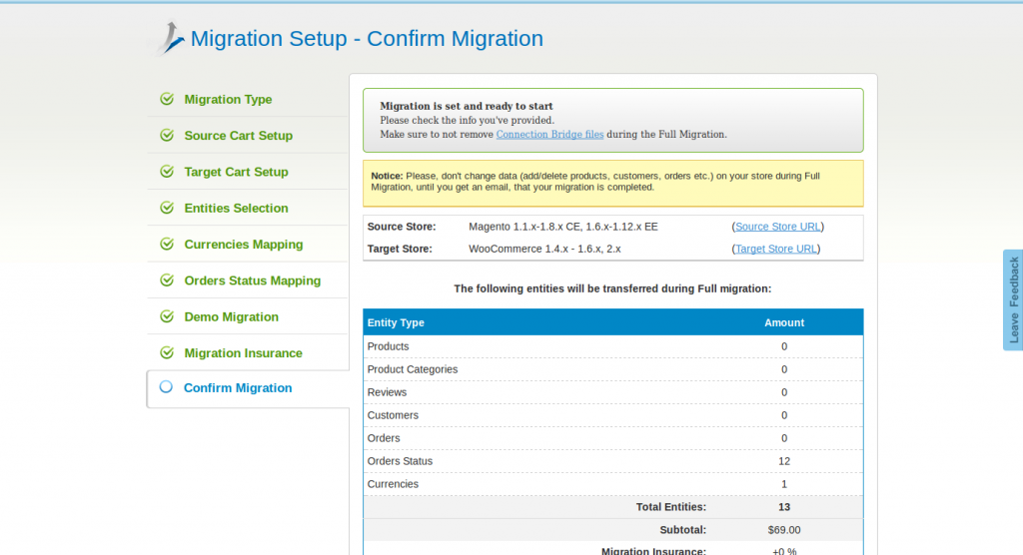Open the Leave Feedback side tab

click(1013, 299)
